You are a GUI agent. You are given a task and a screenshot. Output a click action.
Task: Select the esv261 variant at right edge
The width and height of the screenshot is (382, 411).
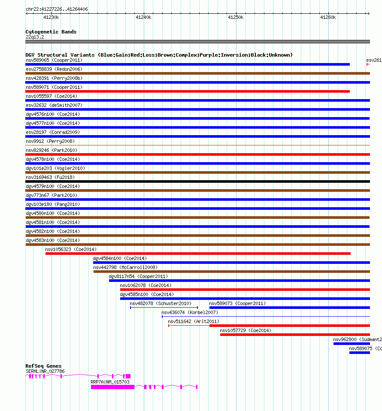coord(368,64)
